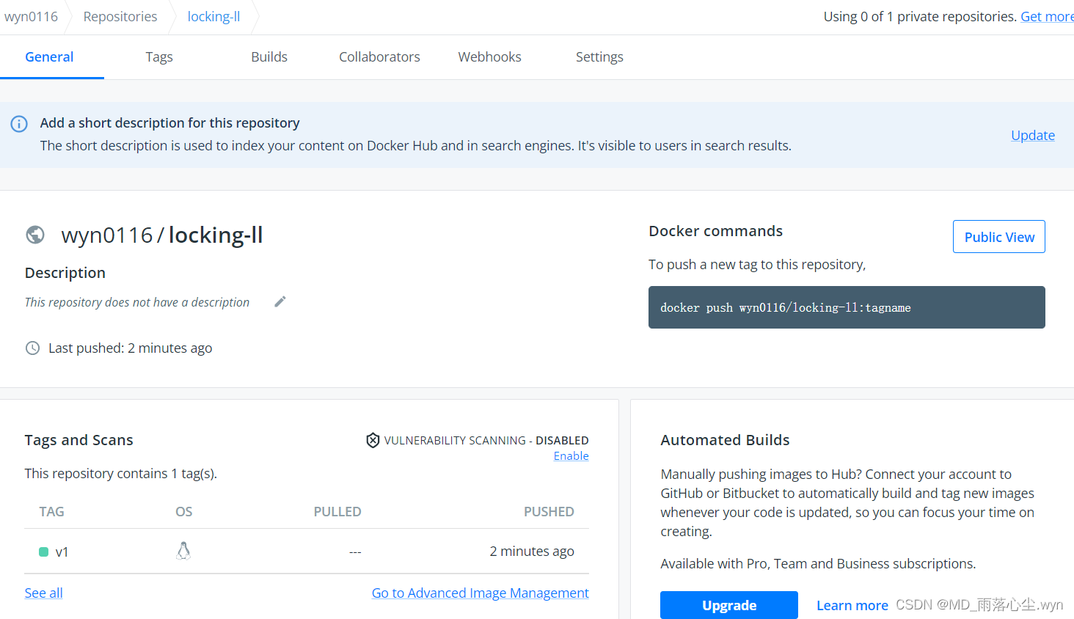Click the Public View button
The image size is (1074, 619).
(998, 236)
